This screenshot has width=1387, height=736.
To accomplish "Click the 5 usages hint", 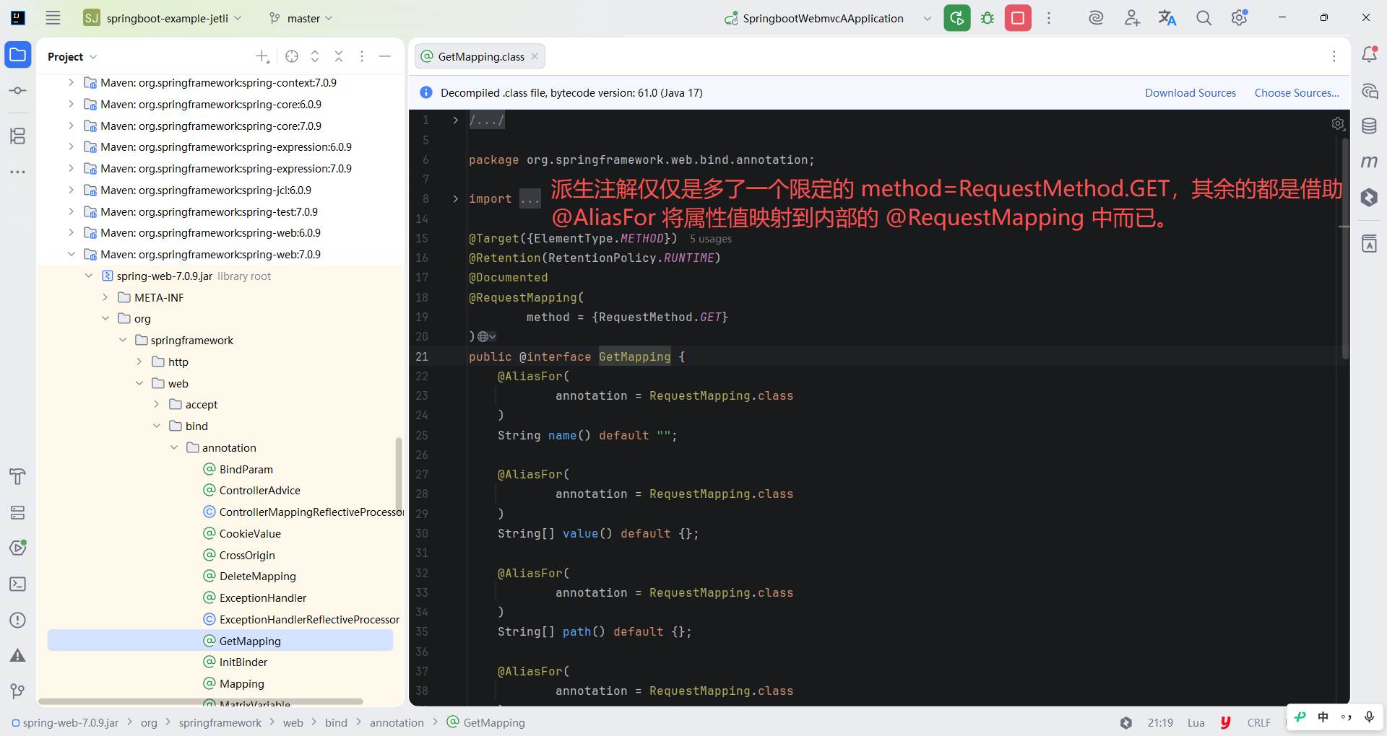I will tap(710, 239).
